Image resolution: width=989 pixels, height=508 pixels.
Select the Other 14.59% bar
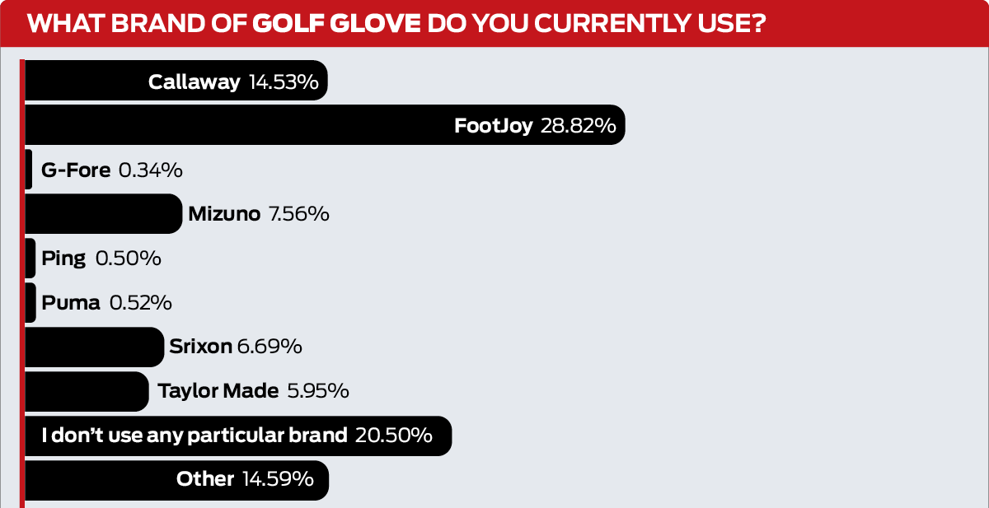click(176, 480)
